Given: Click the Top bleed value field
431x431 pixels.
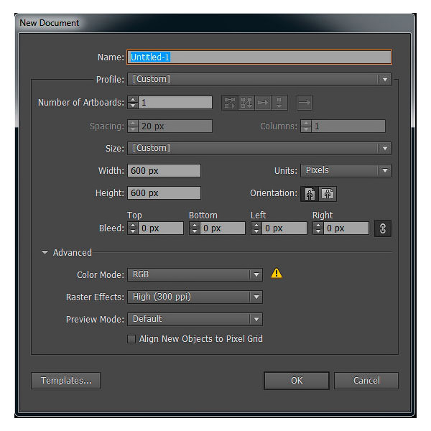Looking at the screenshot, I should tap(161, 228).
